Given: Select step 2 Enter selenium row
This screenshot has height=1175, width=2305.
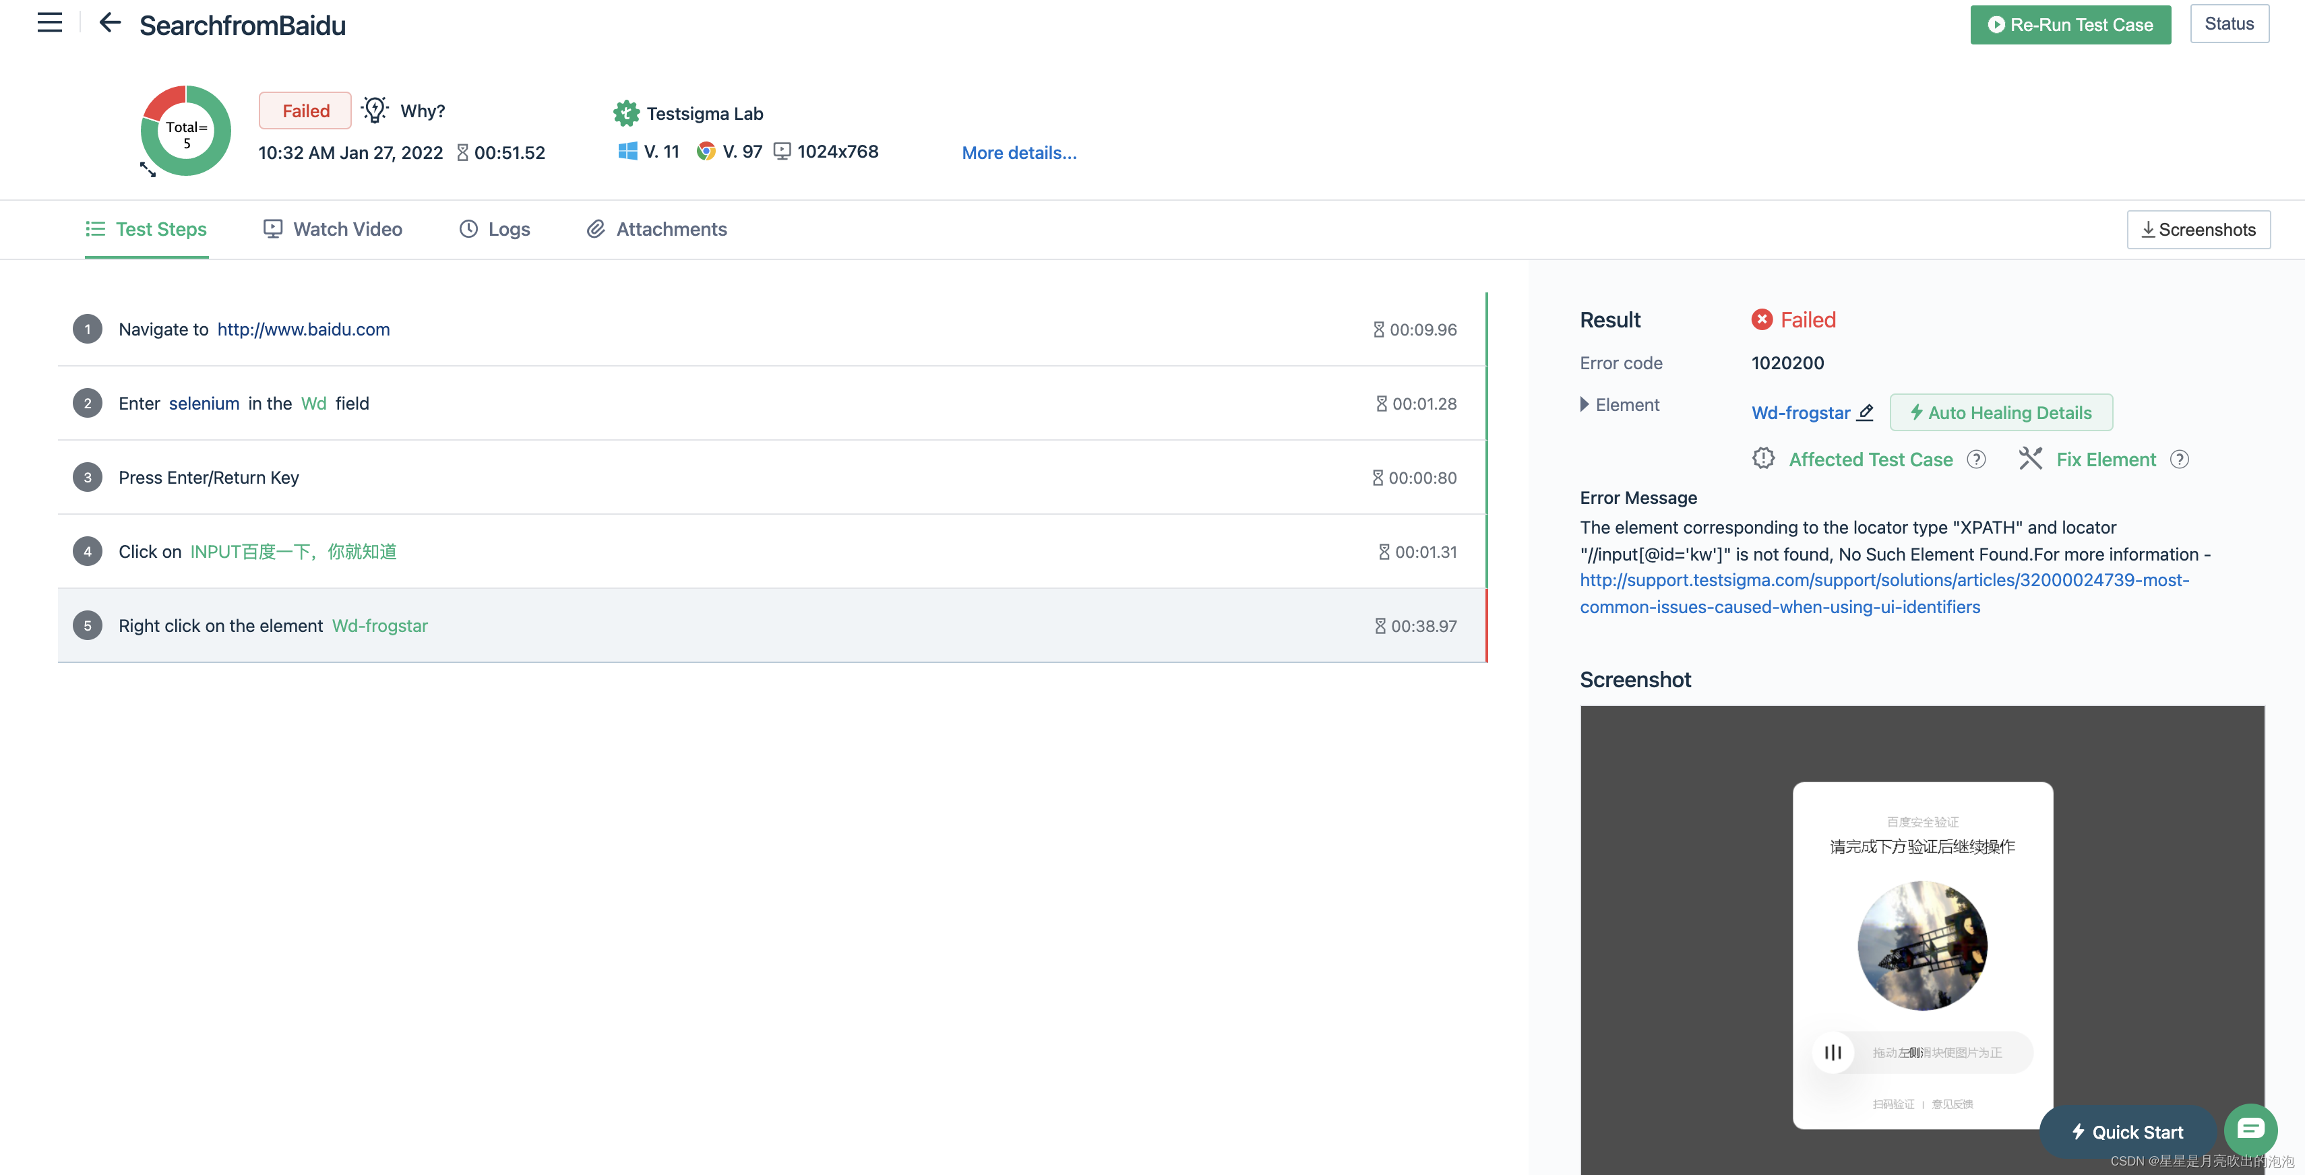Looking at the screenshot, I should [716, 404].
